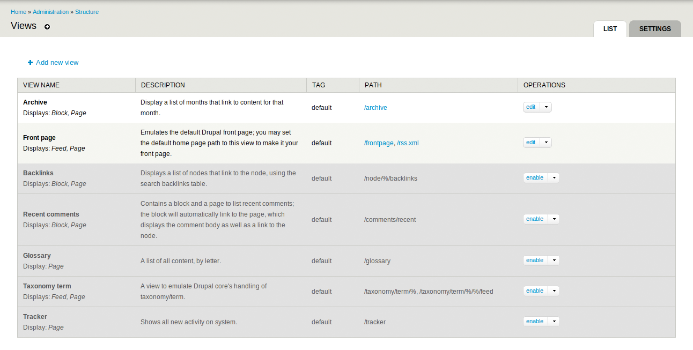Enable the Glossary view
Screen dimensions: 693x350
pyautogui.click(x=535, y=260)
